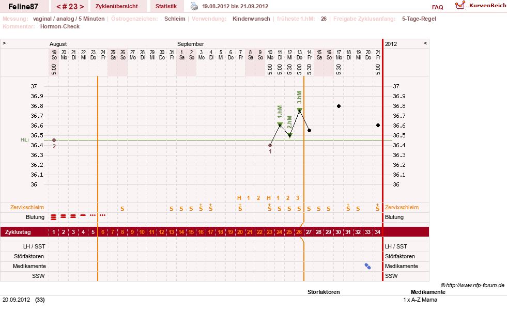Click cycle day 26 in Zyklustag row
The image size is (507, 312).
[x=299, y=232]
